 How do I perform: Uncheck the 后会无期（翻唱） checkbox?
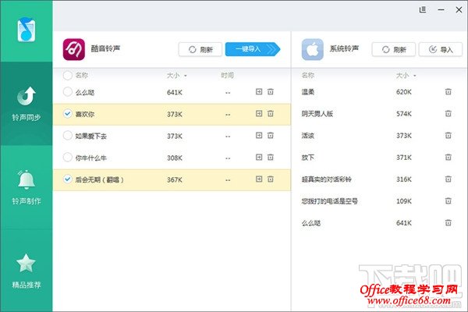pos(67,179)
